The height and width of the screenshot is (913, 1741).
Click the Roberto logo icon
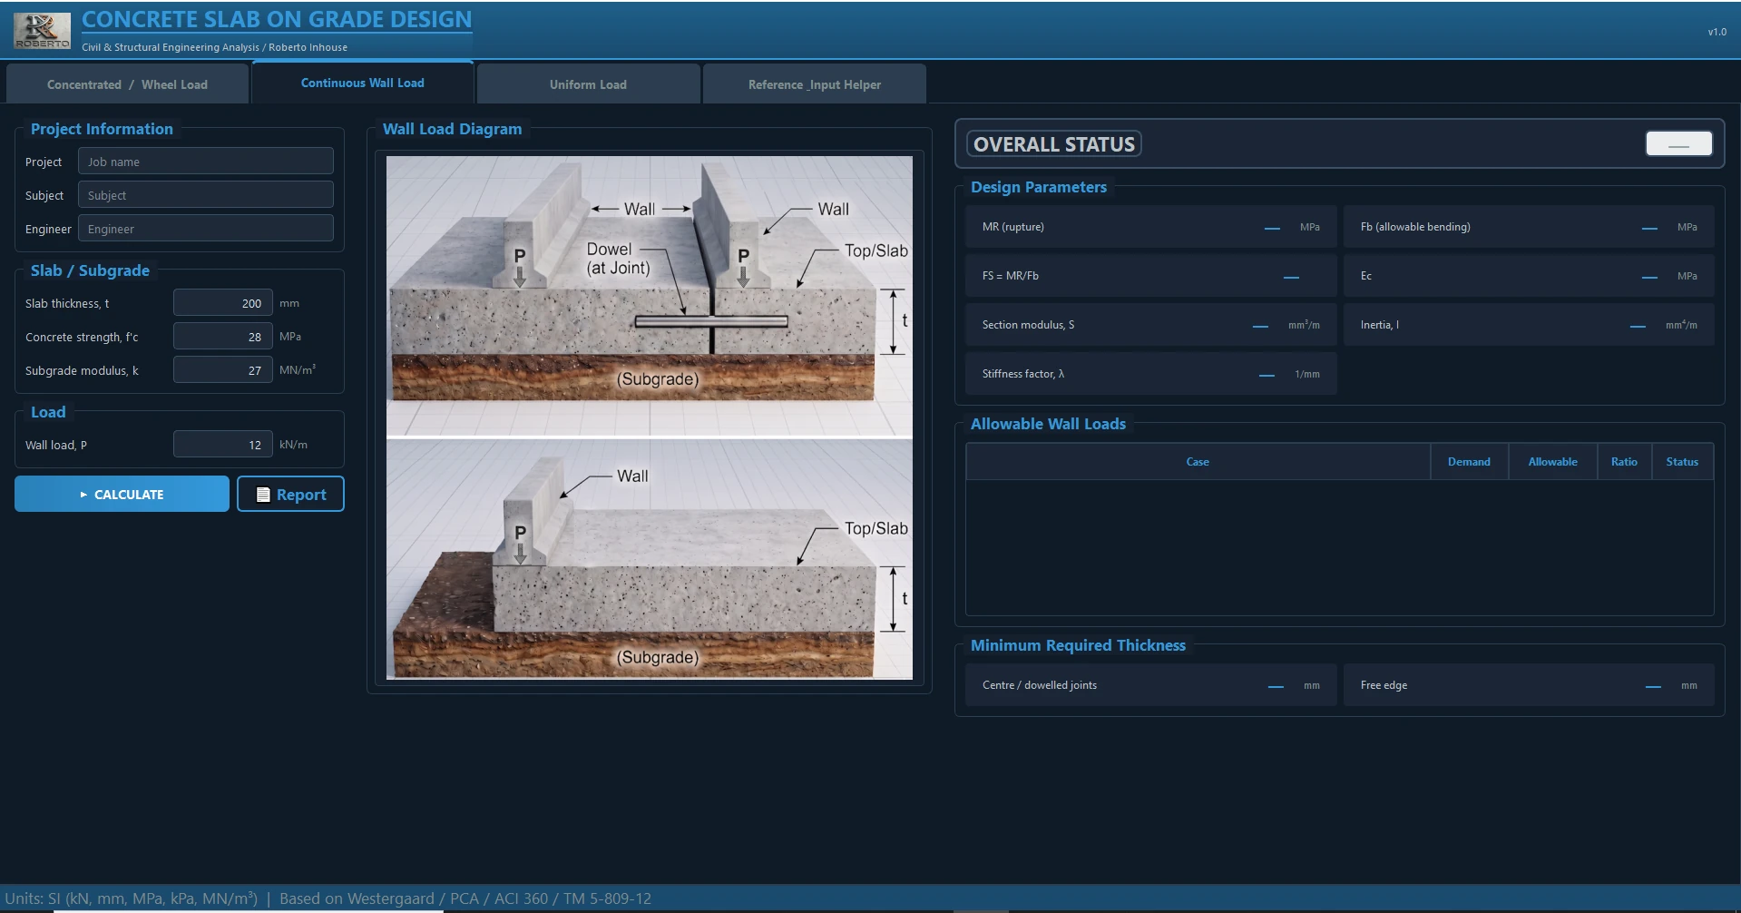42,31
